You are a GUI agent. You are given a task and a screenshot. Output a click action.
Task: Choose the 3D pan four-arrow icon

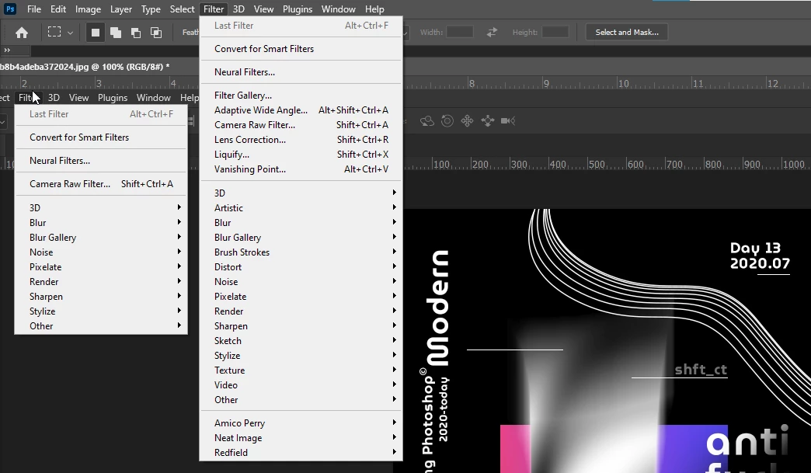[467, 121]
